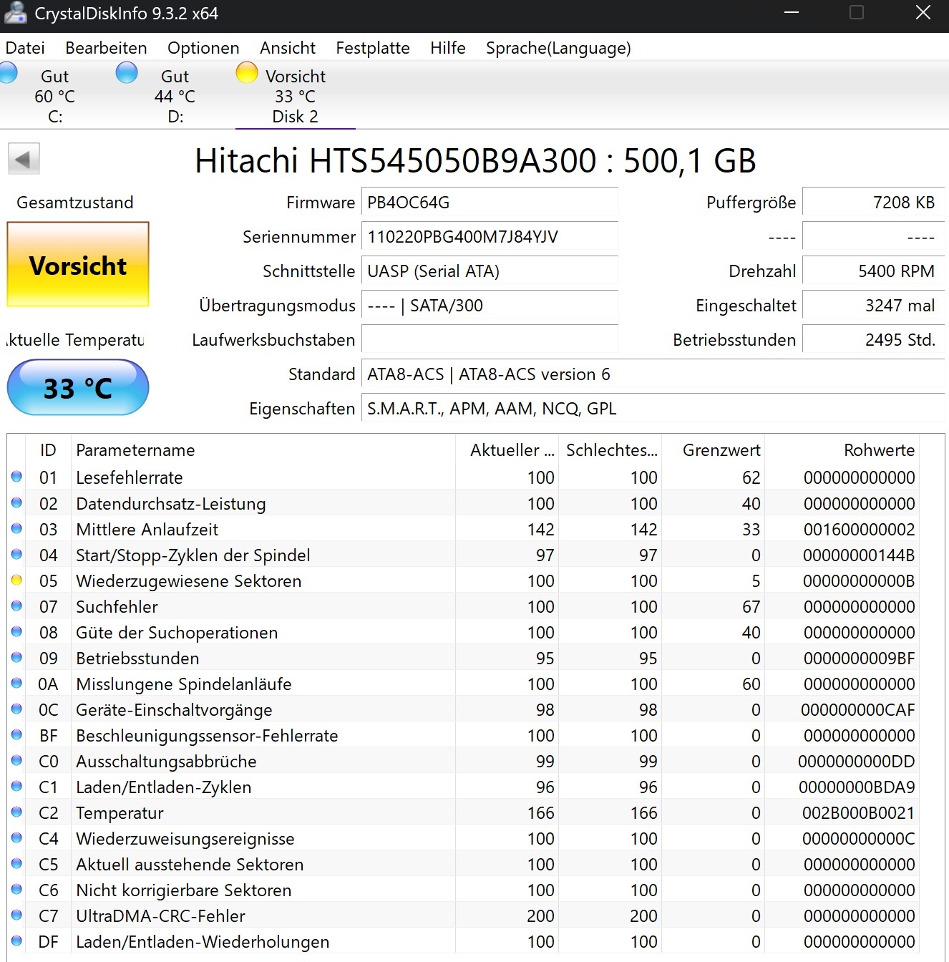Click the Übertragungsmodus field SATA/300
This screenshot has width=949, height=962.
pyautogui.click(x=490, y=306)
